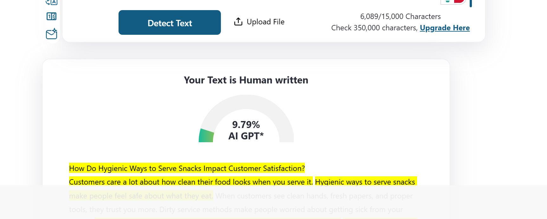
Task: Click the green filled segment of the gauge
Action: click(x=206, y=136)
